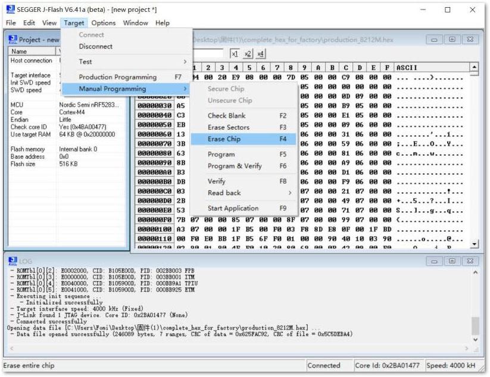Maximize the LOG window
Screen dimensions: 490x377
pos(452,261)
